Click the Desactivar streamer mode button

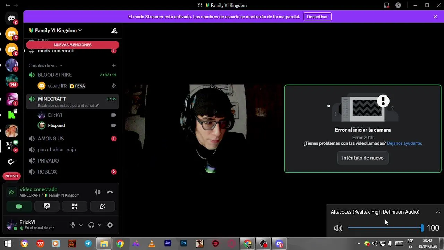(x=317, y=17)
